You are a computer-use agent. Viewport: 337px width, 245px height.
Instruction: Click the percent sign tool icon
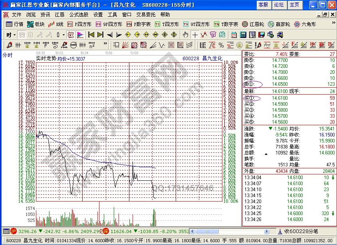[220, 45]
